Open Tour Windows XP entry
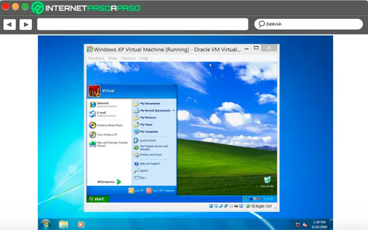The image size is (368, 230). (x=103, y=134)
